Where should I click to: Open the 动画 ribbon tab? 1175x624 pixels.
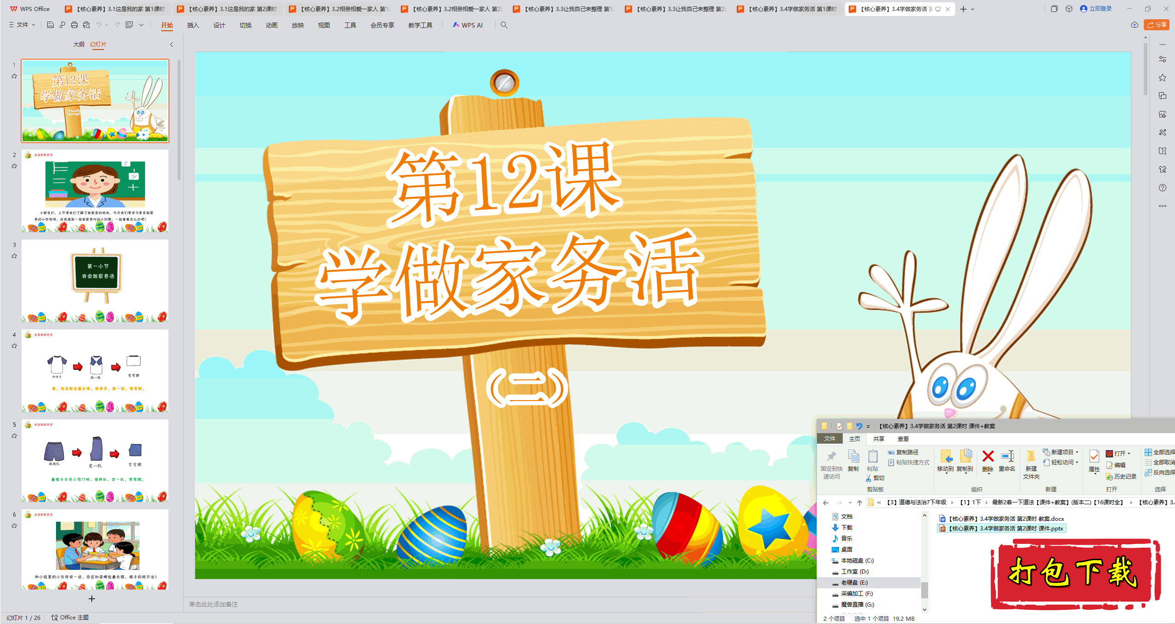(x=271, y=25)
